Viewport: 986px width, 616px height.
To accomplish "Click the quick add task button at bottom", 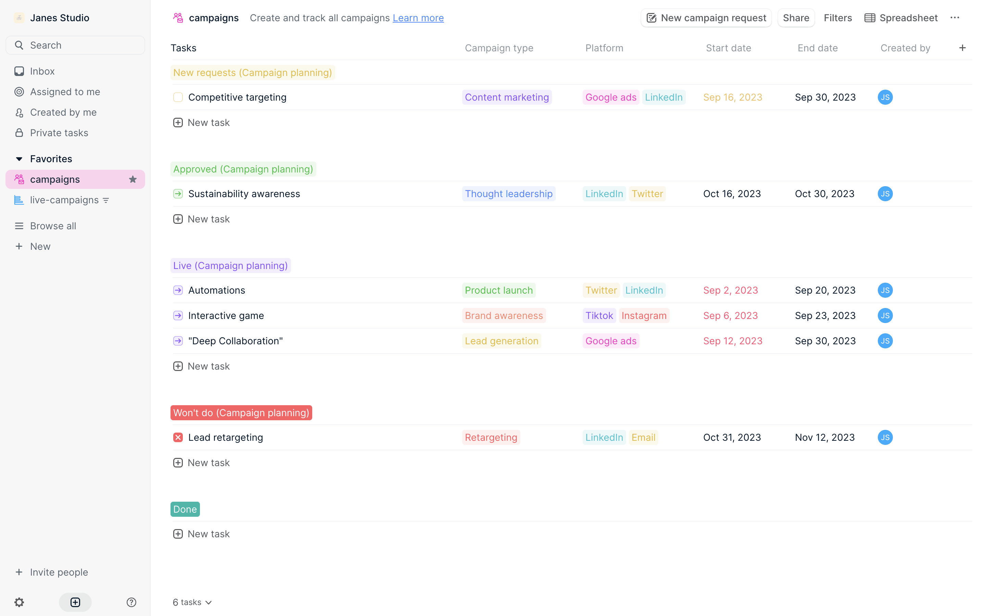I will 75,602.
